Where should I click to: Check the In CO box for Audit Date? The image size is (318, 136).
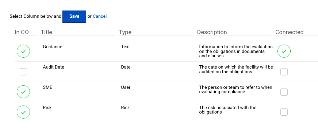coord(23,72)
